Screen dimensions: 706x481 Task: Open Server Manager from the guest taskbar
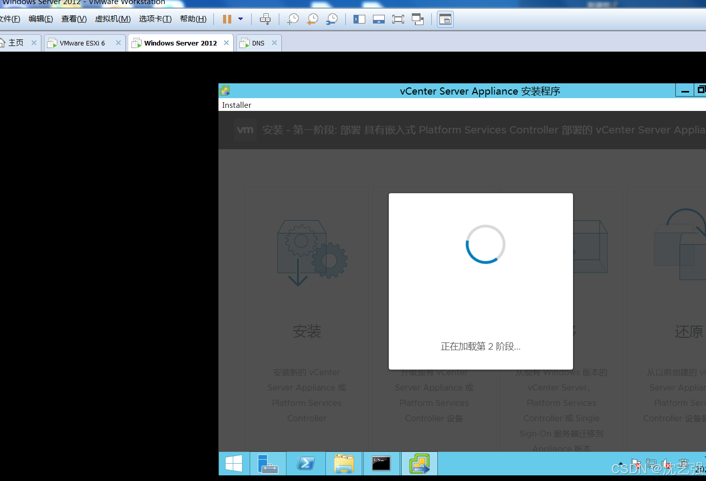268,464
